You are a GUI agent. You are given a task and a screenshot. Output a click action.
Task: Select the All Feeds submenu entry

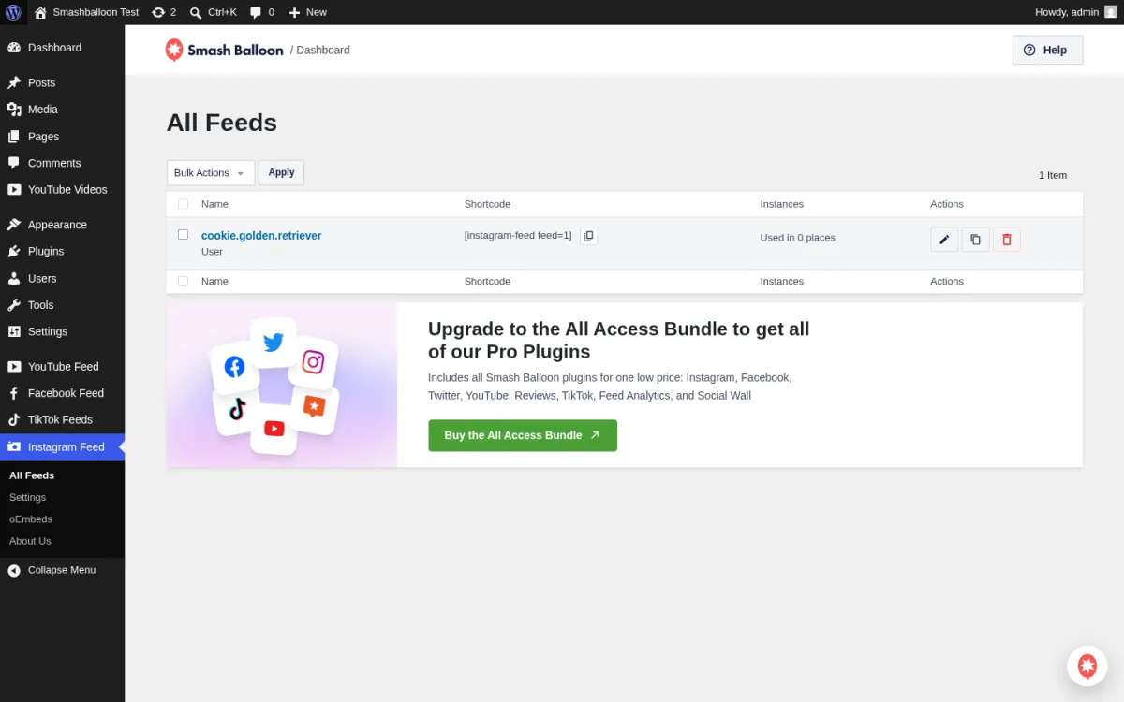point(32,475)
